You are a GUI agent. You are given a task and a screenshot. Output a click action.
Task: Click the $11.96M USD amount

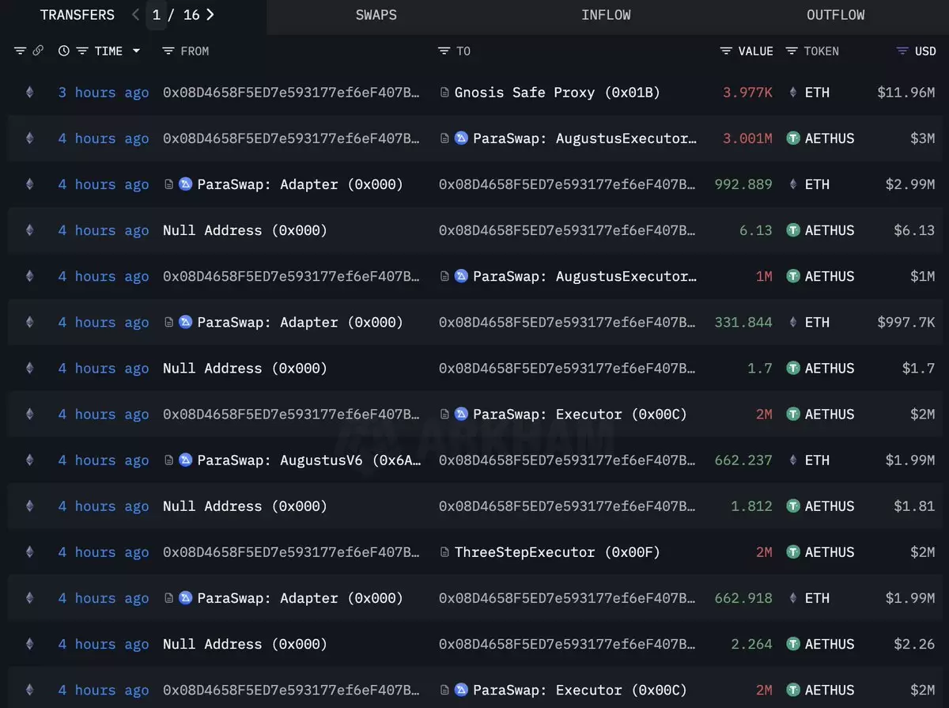pos(906,93)
